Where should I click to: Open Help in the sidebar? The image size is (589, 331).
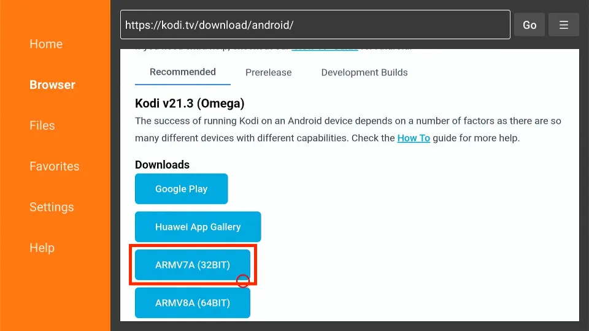(x=42, y=248)
